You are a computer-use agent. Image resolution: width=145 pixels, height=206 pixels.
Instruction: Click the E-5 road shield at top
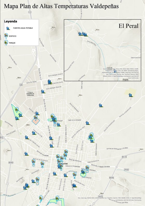coord(30,12)
